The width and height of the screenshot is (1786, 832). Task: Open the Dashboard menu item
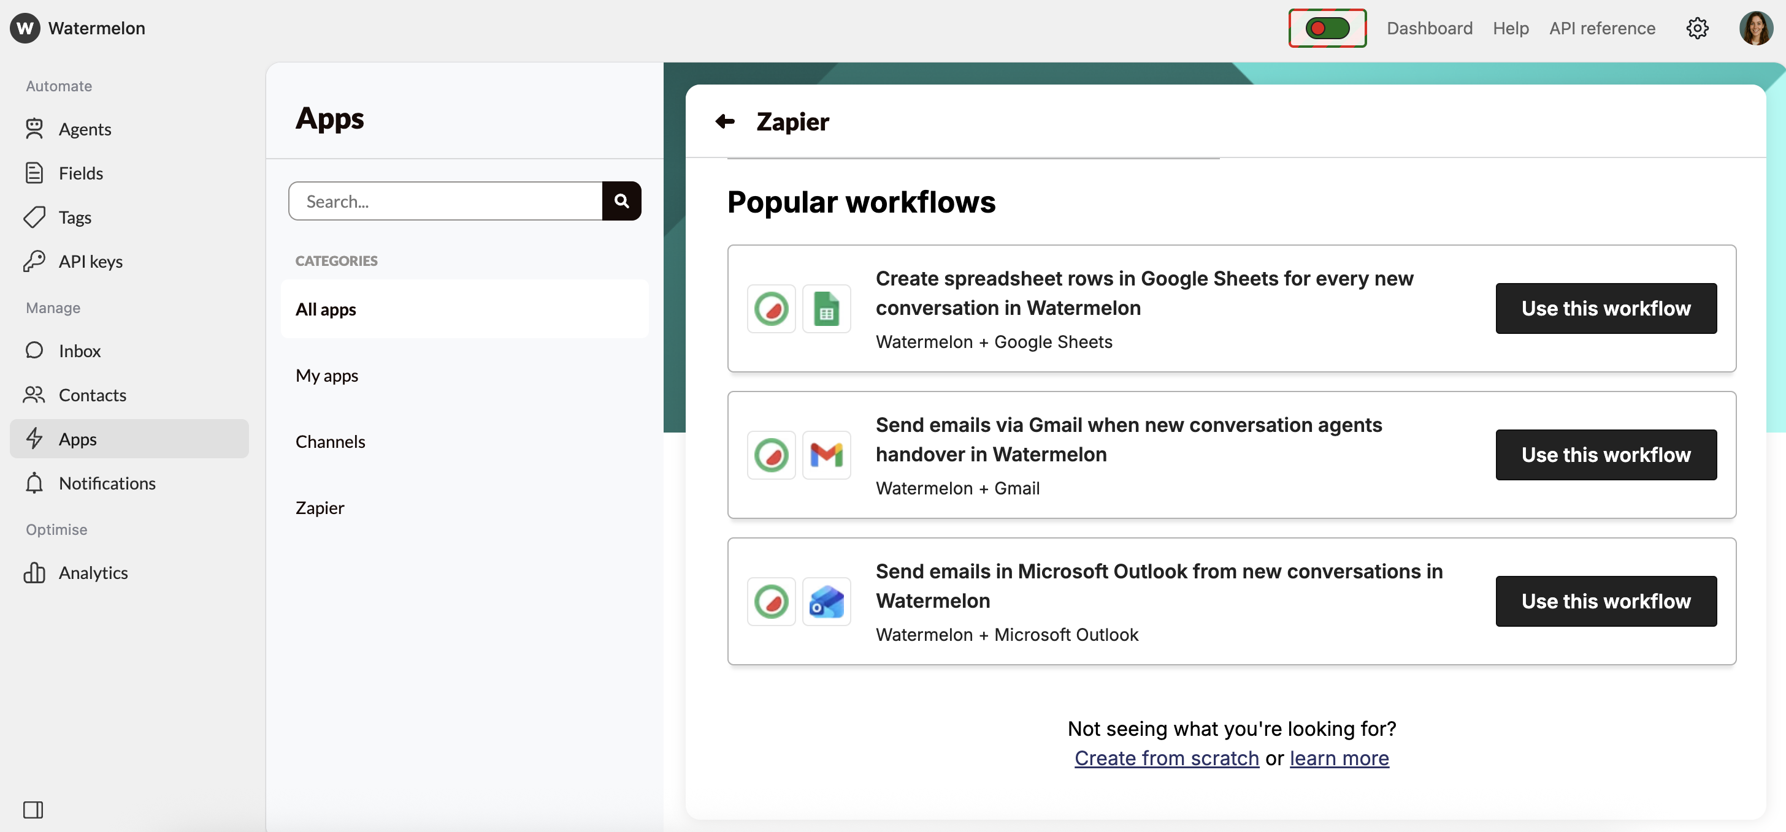pos(1430,28)
